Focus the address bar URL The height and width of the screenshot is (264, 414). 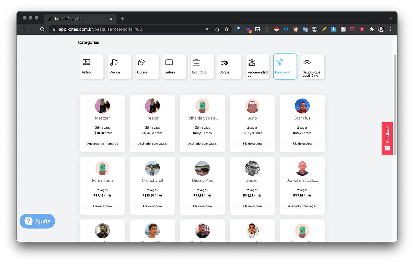point(100,29)
